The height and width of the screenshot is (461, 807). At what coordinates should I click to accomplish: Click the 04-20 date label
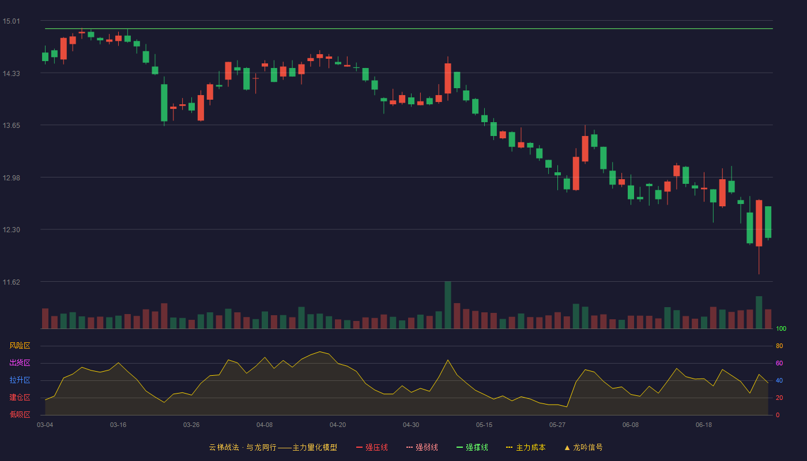tap(338, 425)
